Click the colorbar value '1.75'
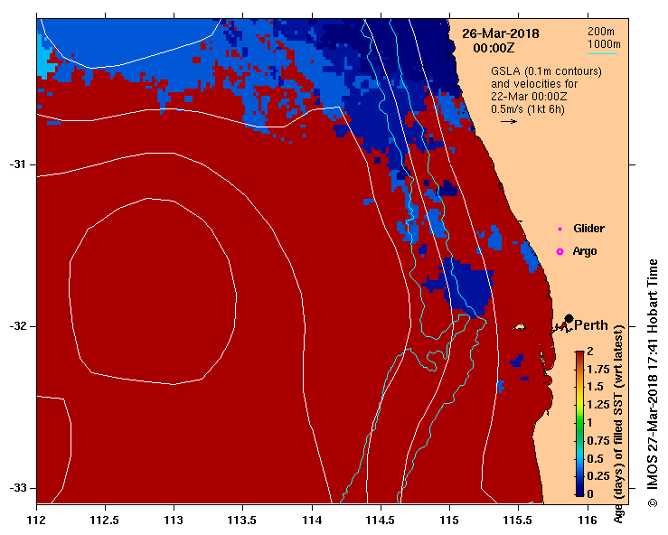Screen dimensions: 668x535 [x=598, y=370]
